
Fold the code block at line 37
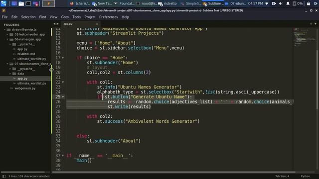[x=63, y=156]
